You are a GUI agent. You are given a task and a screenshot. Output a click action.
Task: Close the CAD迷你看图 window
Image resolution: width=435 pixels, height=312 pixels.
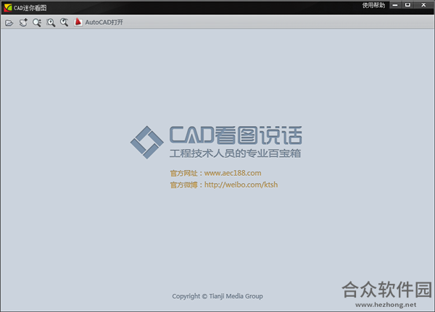click(x=423, y=5)
